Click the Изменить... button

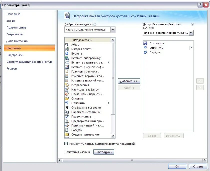click(174, 136)
